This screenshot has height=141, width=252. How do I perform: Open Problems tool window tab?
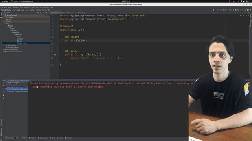[32, 138]
